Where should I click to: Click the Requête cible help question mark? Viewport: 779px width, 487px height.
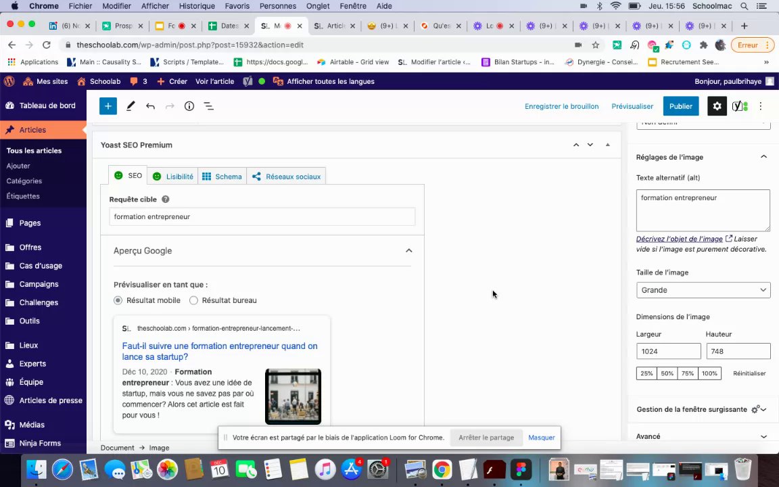(166, 200)
